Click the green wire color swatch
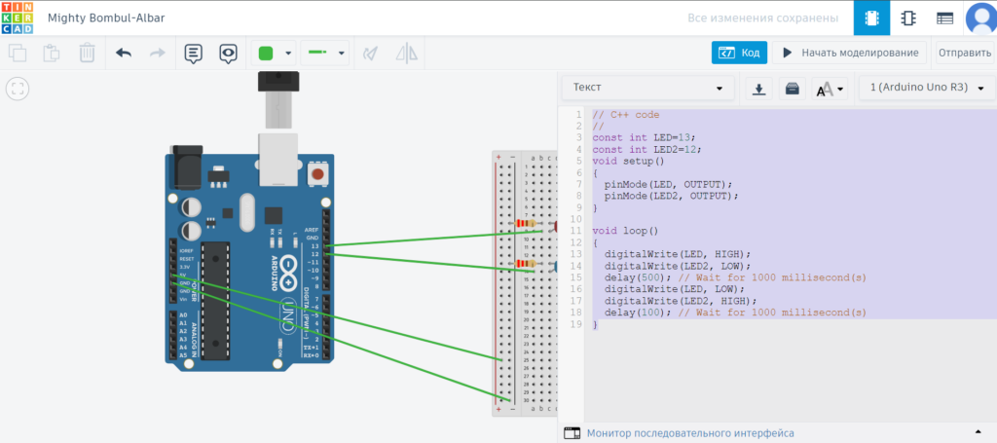Image resolution: width=997 pixels, height=443 pixels. pos(267,54)
